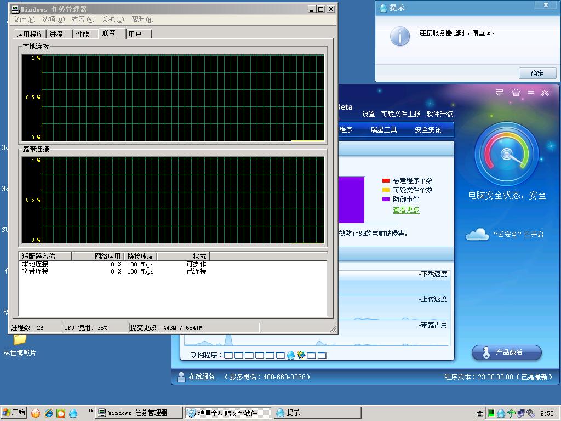The height and width of the screenshot is (421, 561).
Task: Click the 9:52 system clock
Action: point(547,413)
